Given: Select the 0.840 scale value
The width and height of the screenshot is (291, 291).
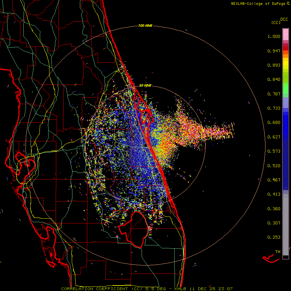Looking at the screenshot, I should click(x=274, y=80).
